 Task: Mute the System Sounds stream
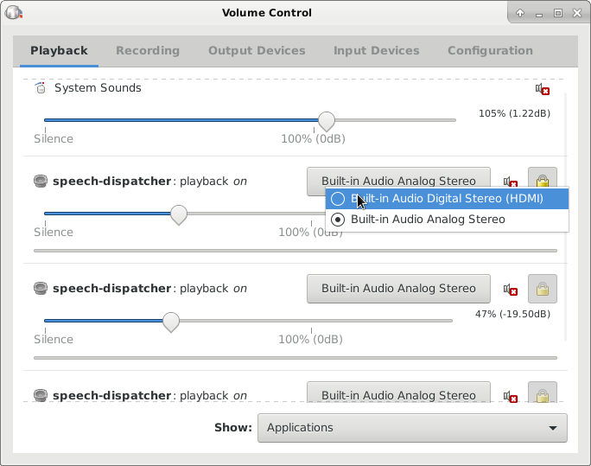[542, 89]
